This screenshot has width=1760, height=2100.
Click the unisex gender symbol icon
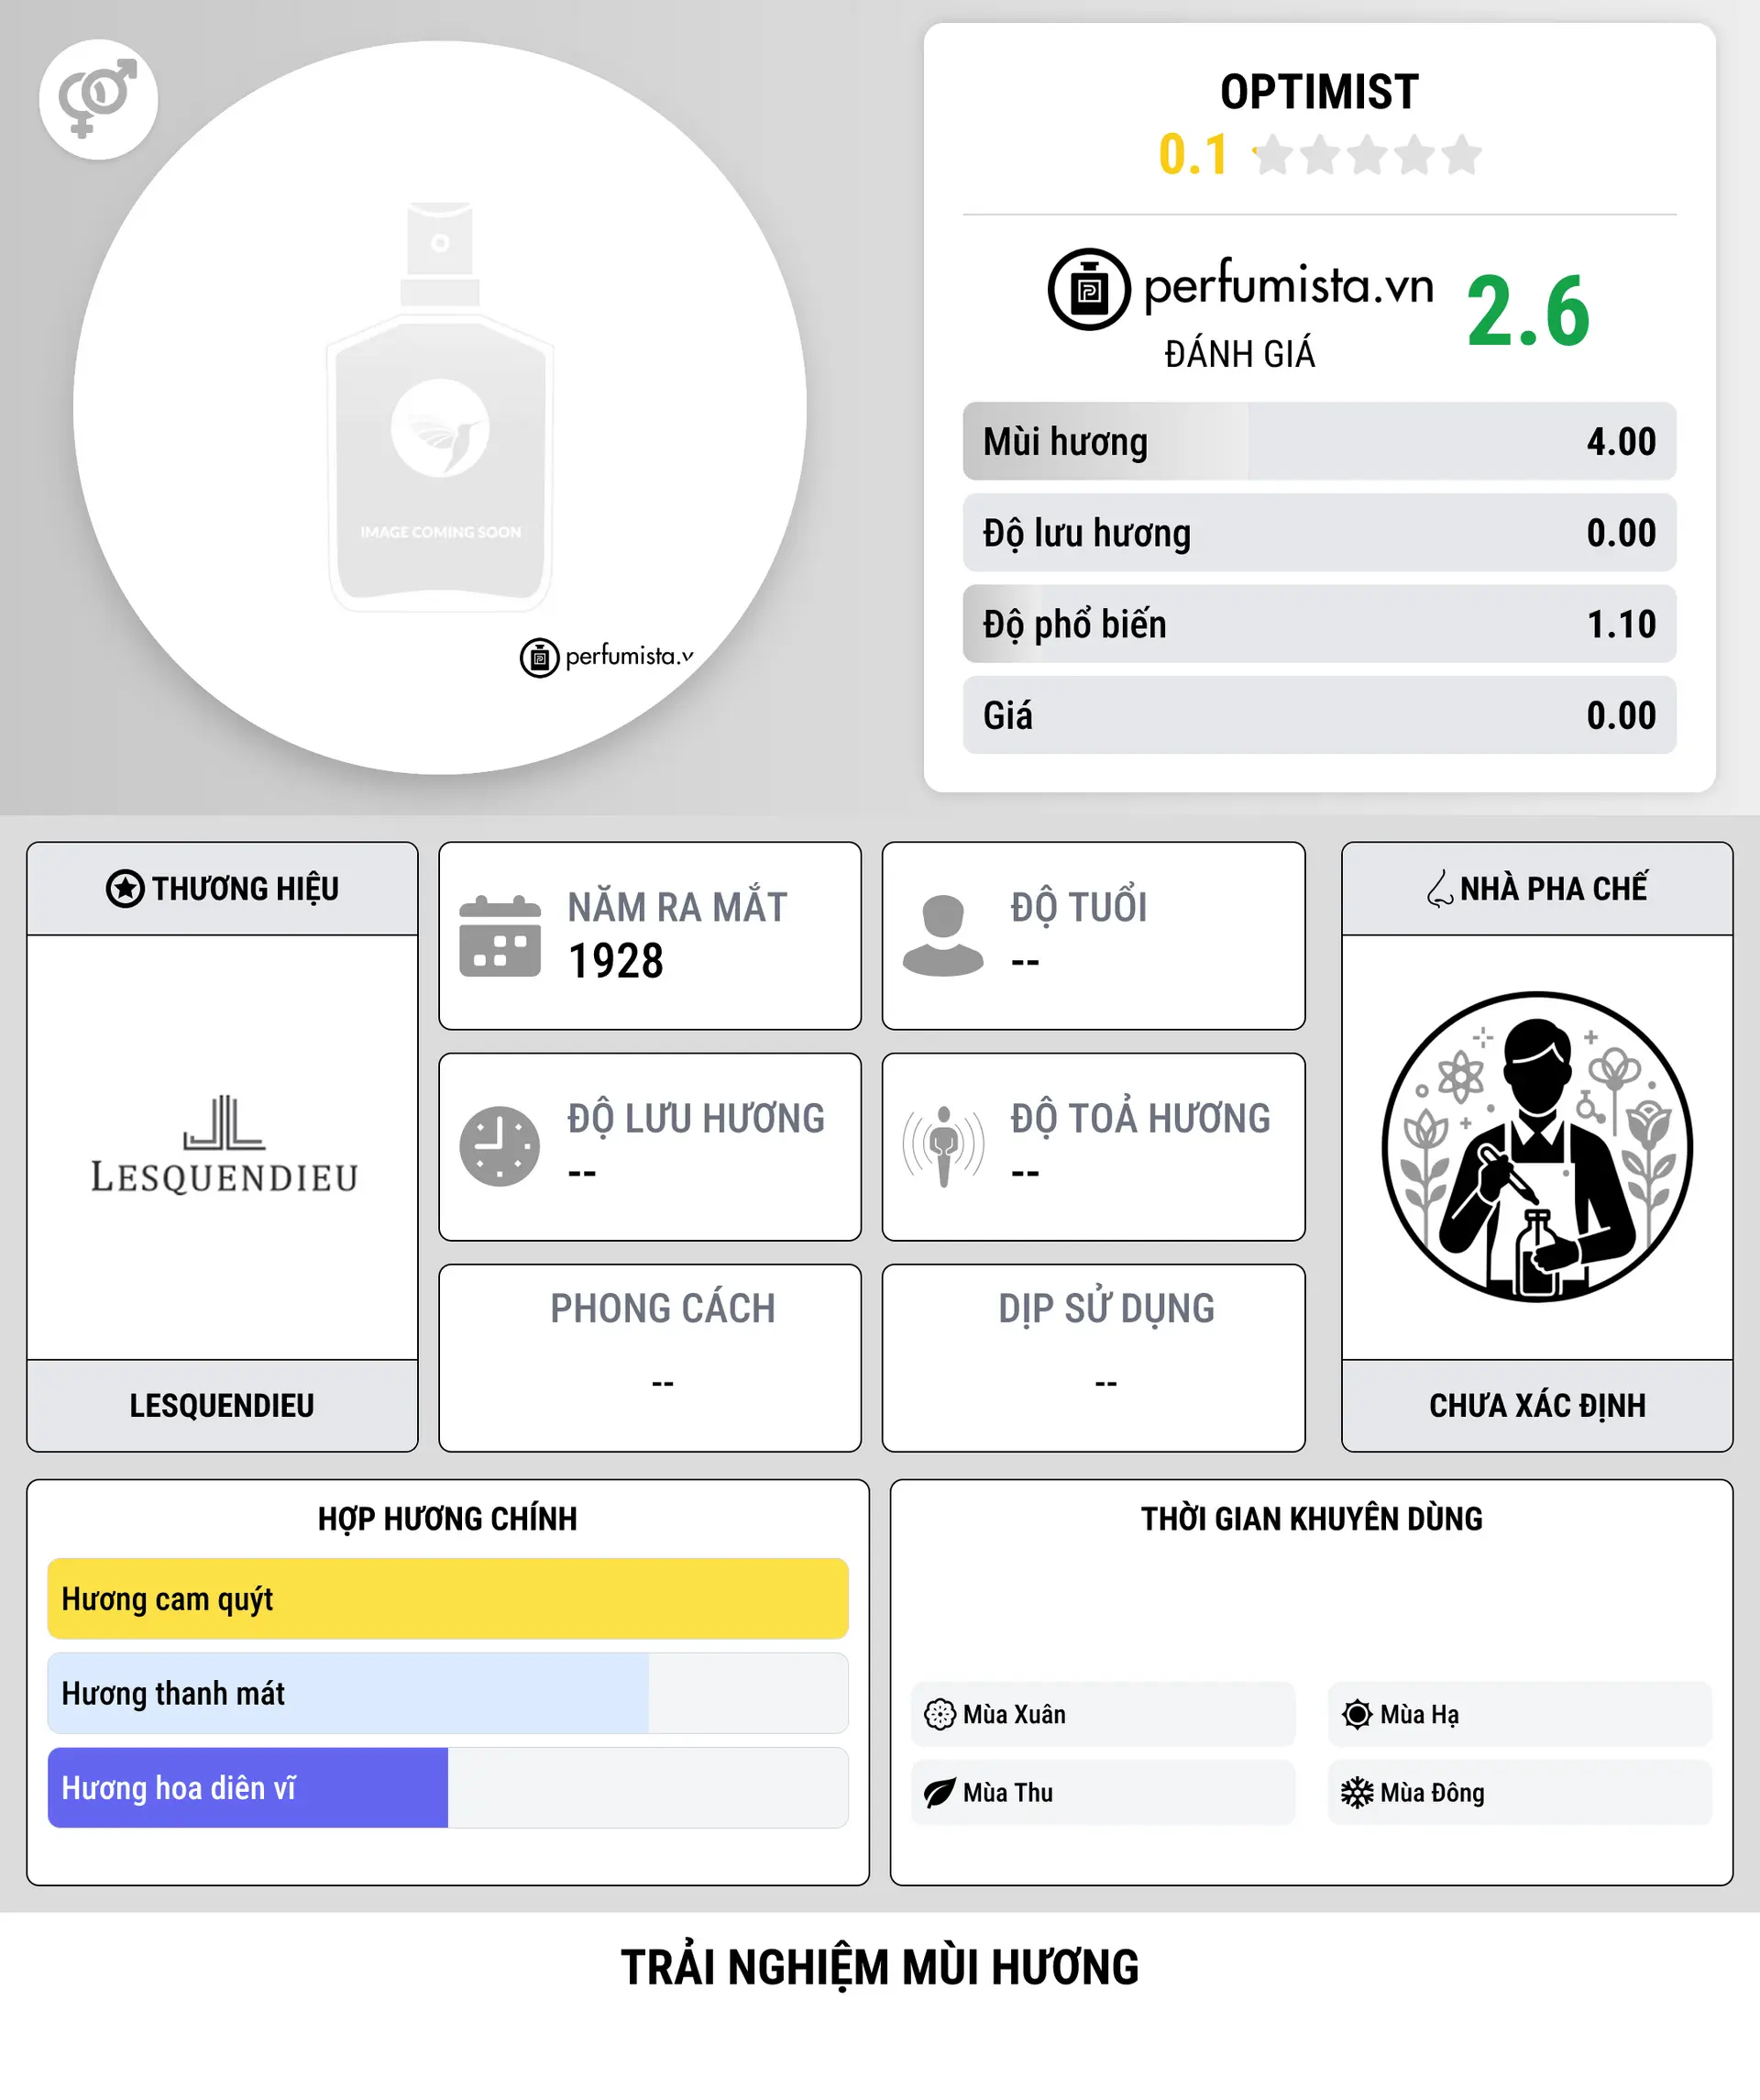tap(98, 99)
